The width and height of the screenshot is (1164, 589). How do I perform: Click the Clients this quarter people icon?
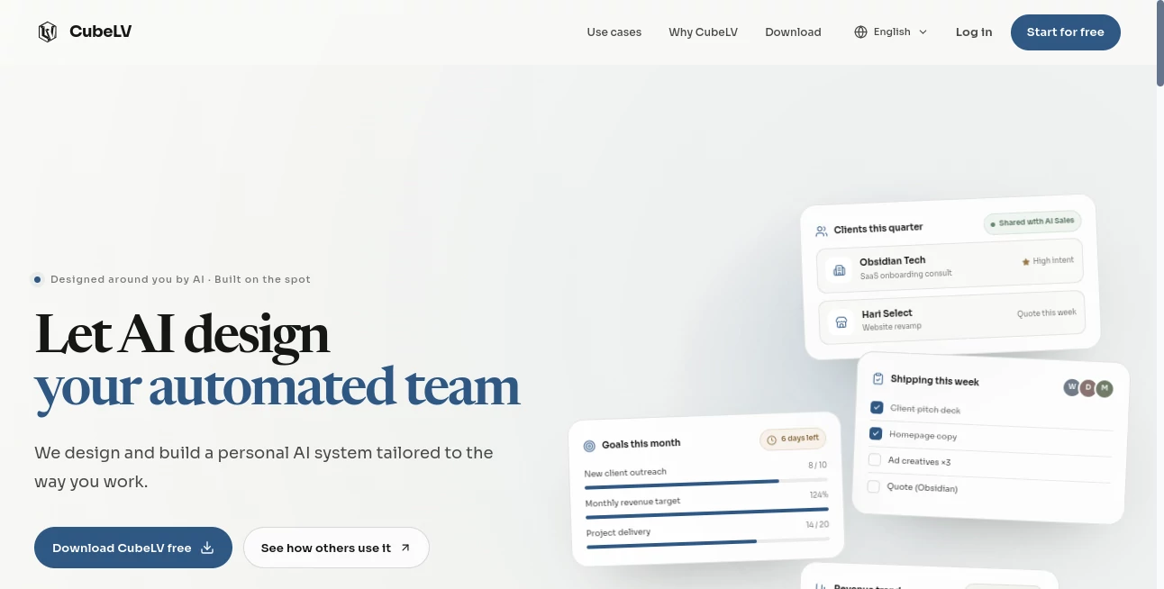pos(822,231)
